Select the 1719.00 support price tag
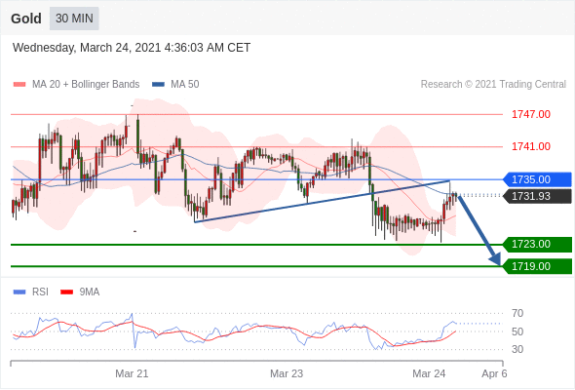This screenshot has height=390, width=575. [x=537, y=266]
